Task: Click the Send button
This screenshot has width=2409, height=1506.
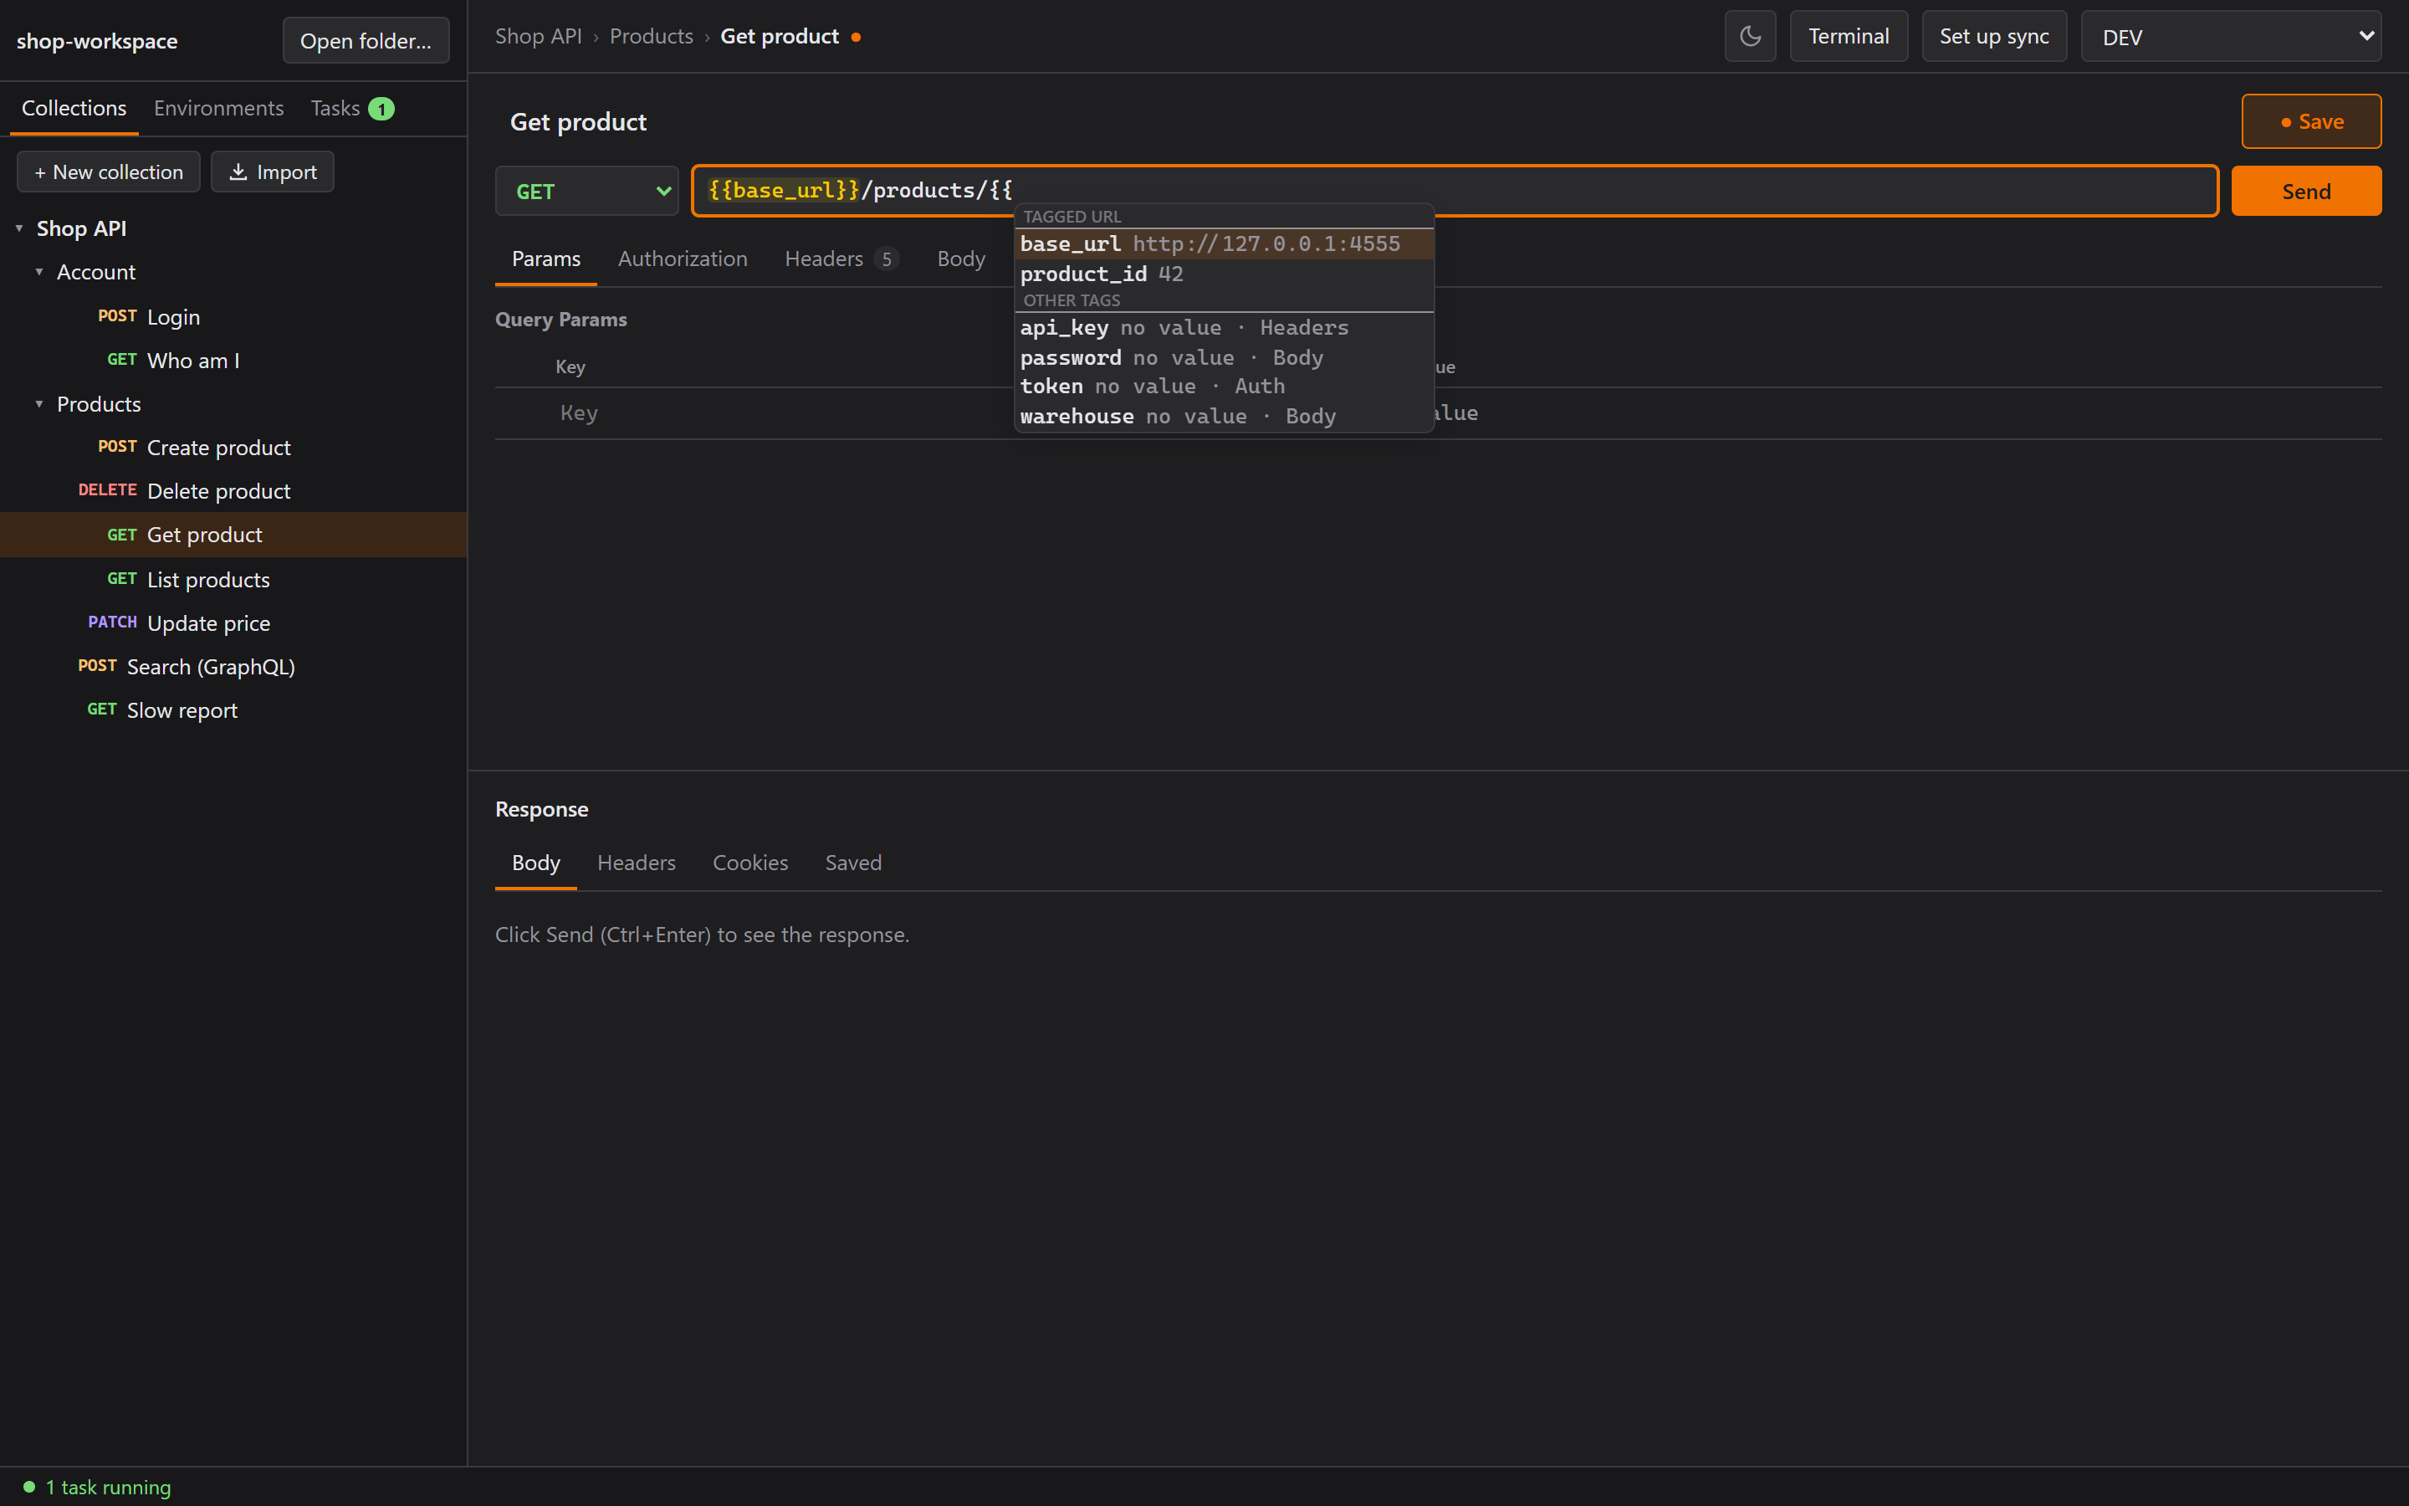Action: point(2305,192)
